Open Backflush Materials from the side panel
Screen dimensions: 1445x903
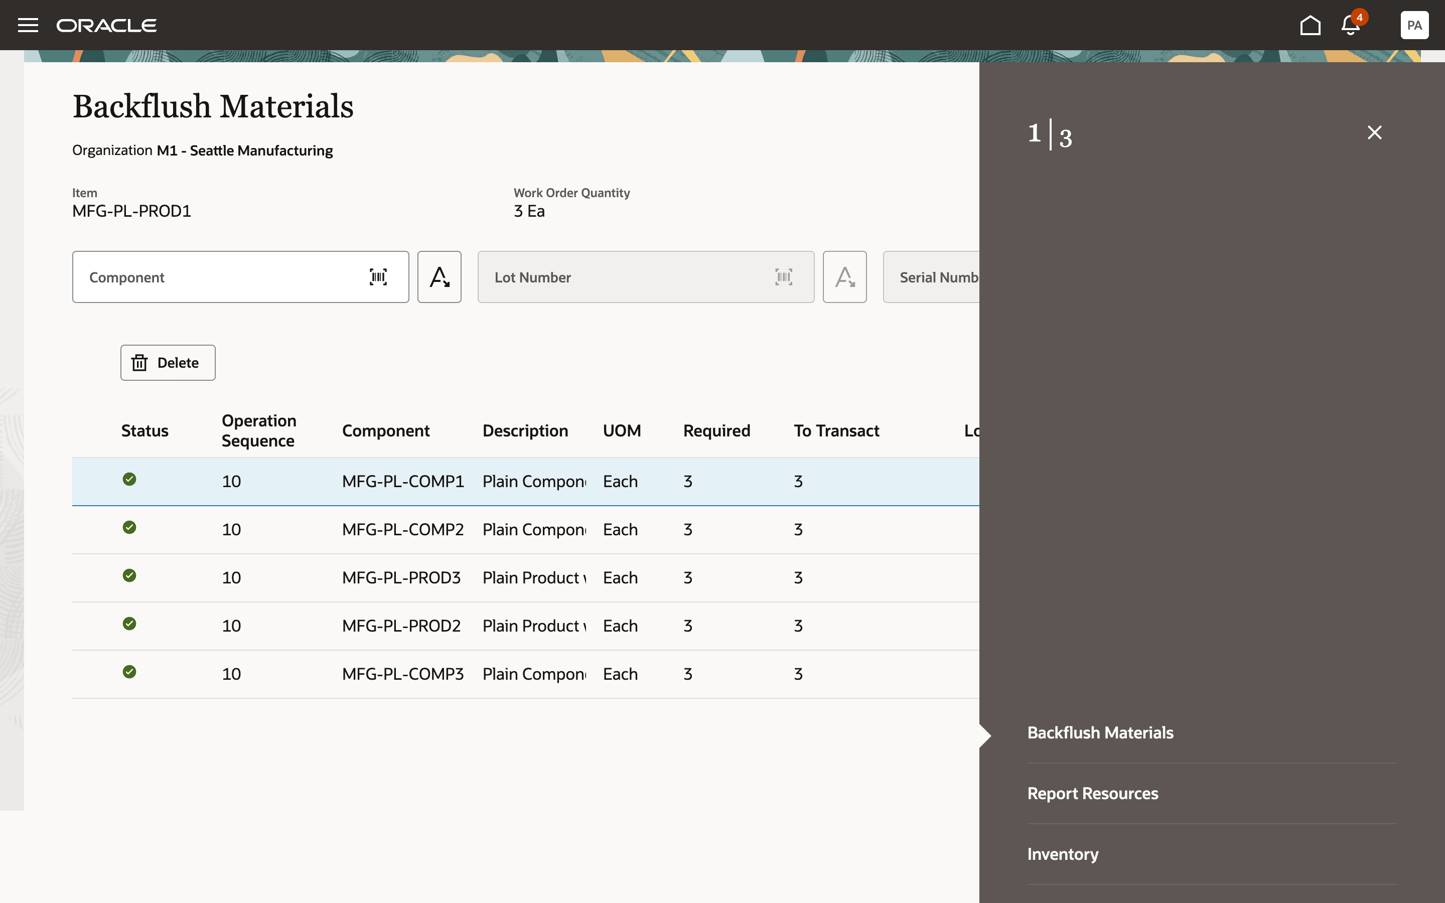[1100, 732]
